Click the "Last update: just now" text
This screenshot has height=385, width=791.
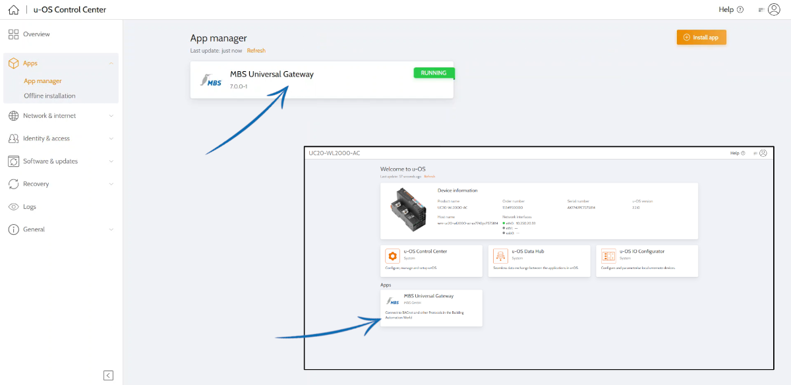coord(216,51)
